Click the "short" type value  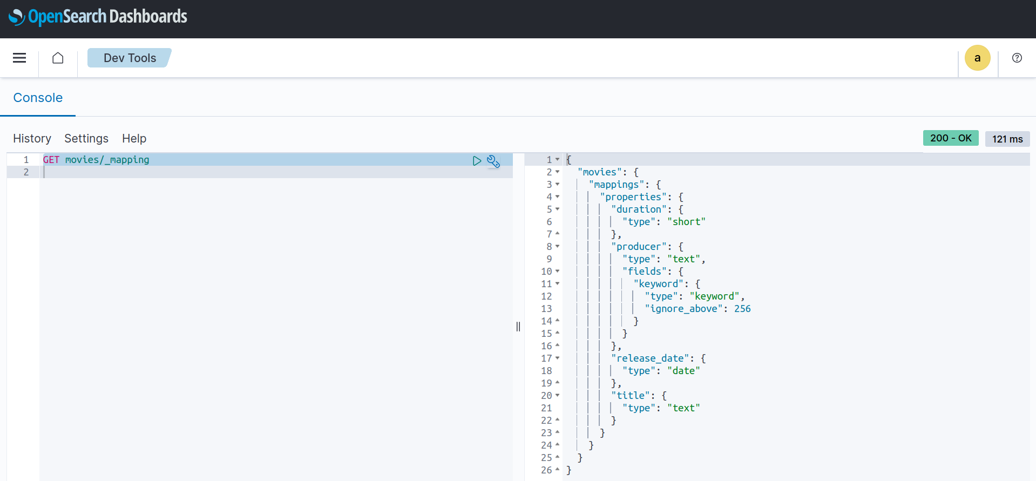tap(686, 222)
